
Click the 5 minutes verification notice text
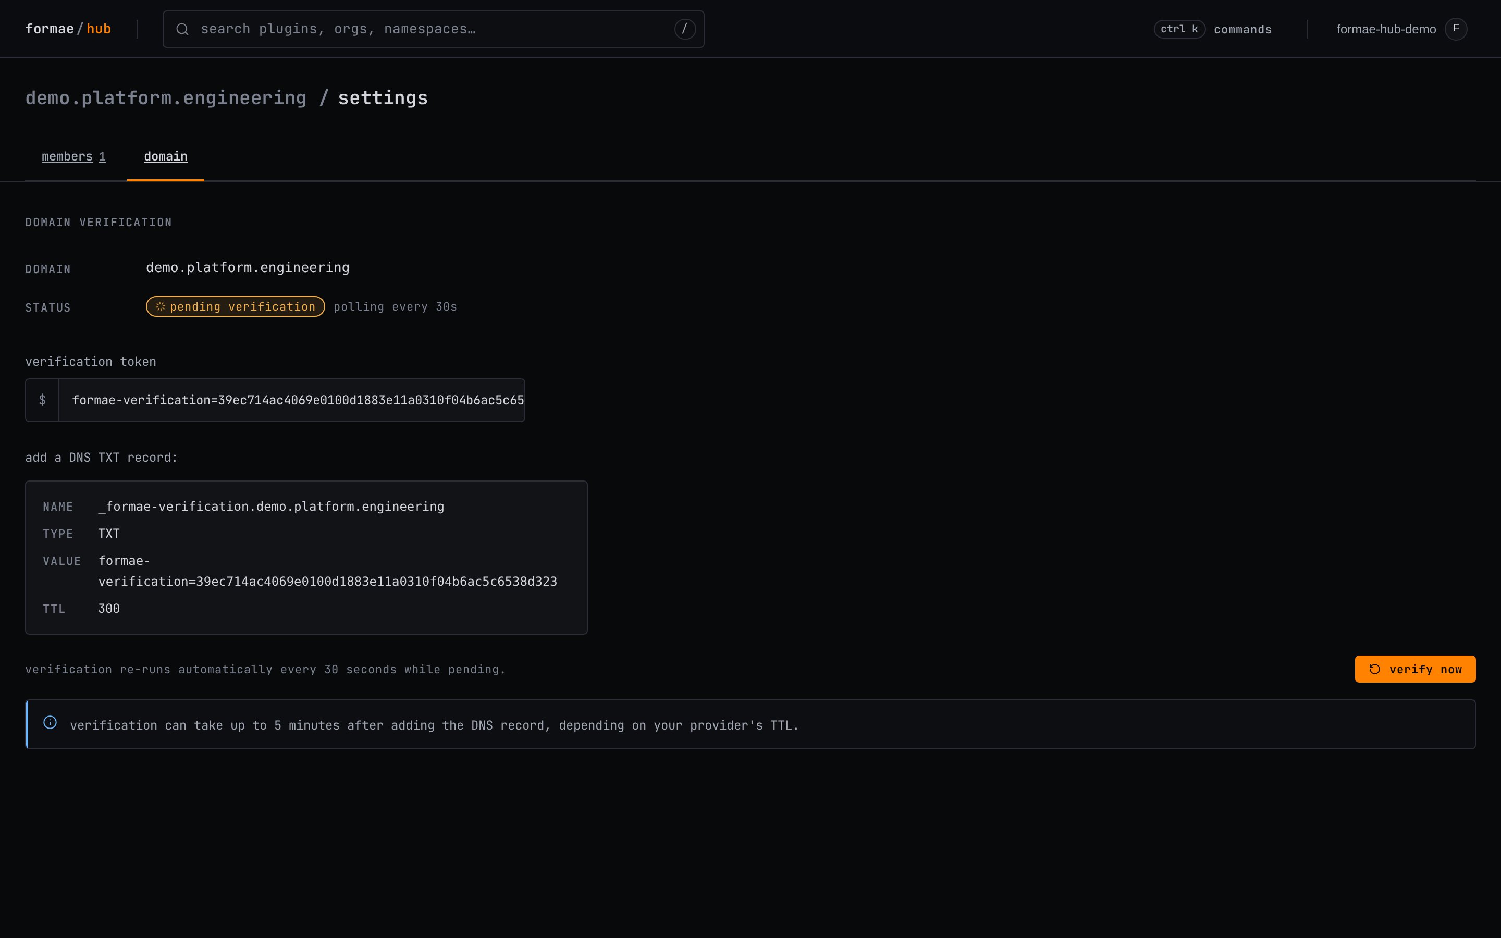pyautogui.click(x=434, y=725)
